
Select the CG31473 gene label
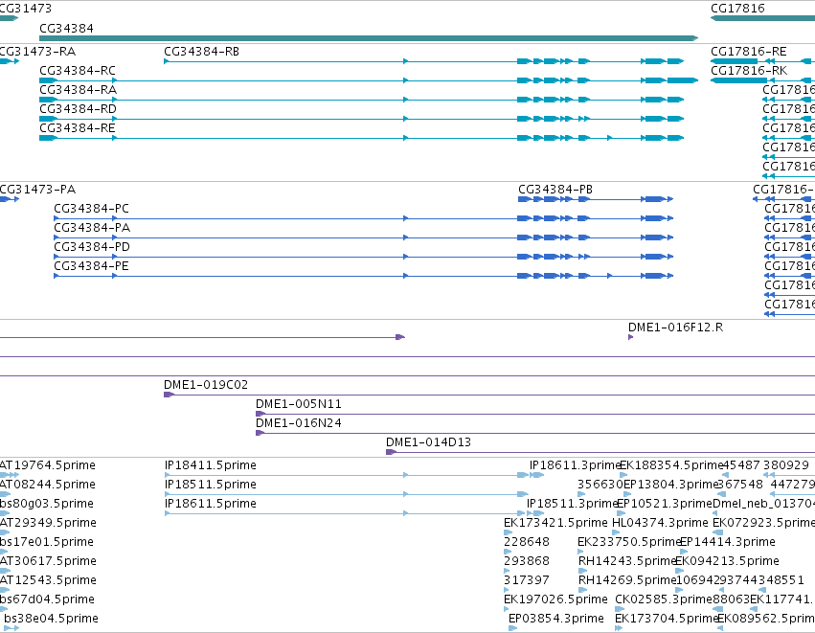[26, 9]
